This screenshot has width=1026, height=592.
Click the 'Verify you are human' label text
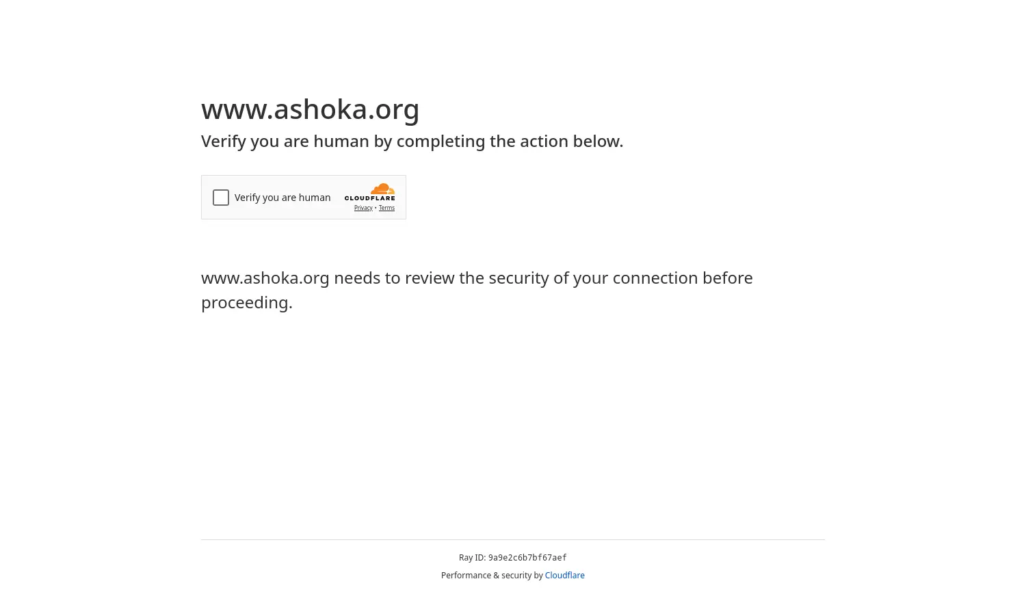(282, 197)
